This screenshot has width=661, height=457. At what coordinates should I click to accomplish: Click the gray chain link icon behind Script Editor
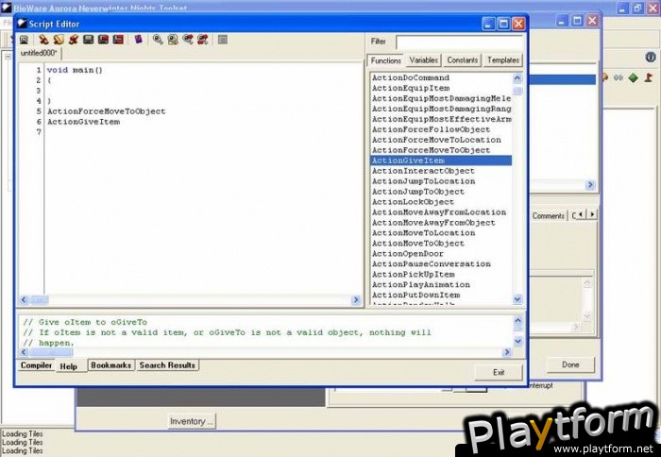619,78
